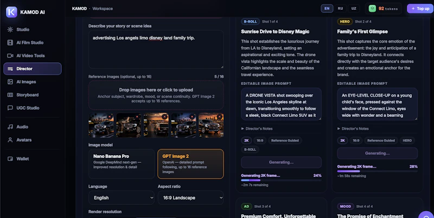Switch interface language to UZ
Viewport: 434px width, 218px height.
[x=354, y=9]
